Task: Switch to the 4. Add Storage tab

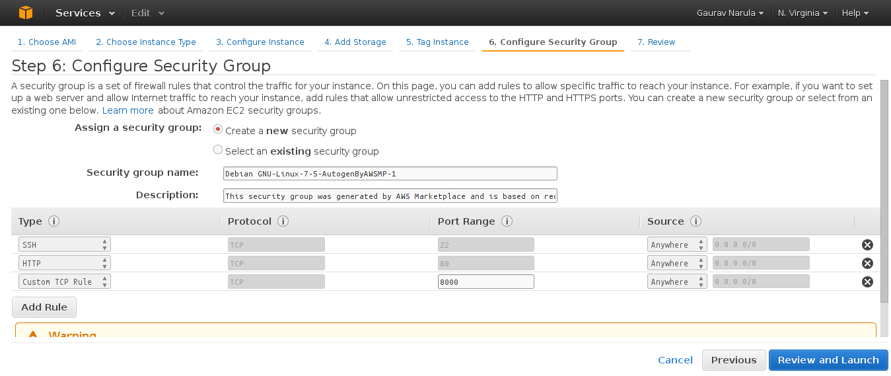Action: click(x=355, y=42)
